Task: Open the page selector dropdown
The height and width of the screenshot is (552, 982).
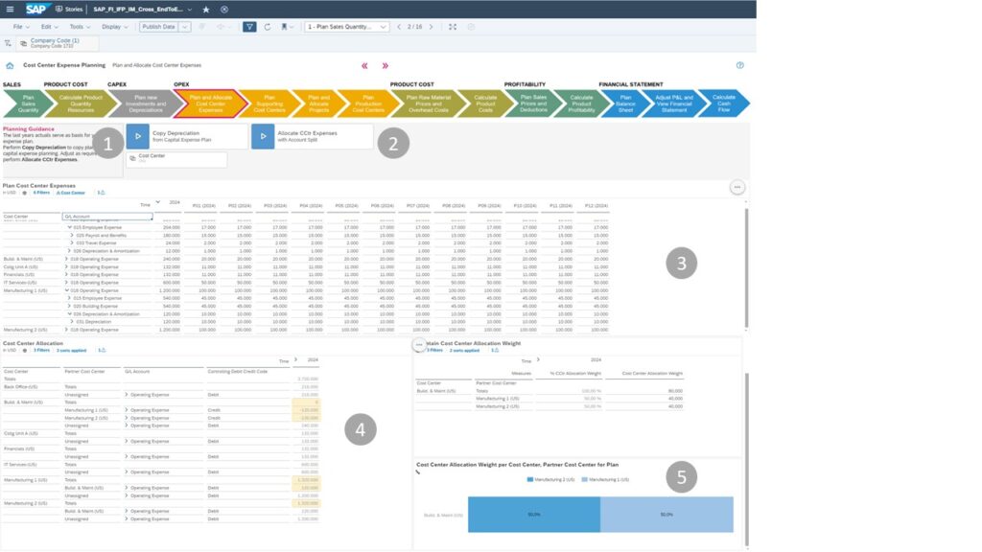Action: point(346,27)
